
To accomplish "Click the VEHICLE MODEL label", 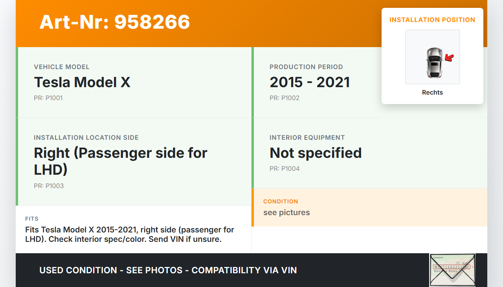I will (x=62, y=67).
